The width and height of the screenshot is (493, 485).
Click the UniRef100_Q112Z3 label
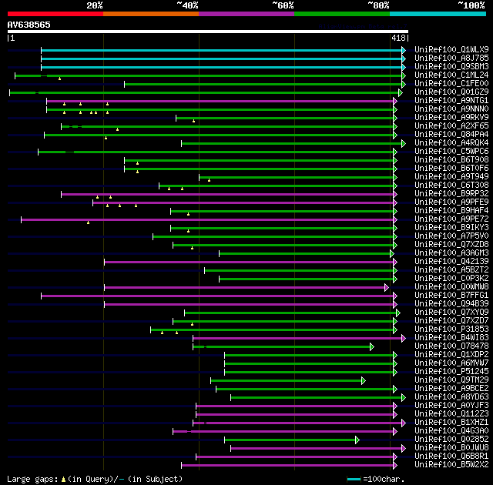(x=451, y=414)
